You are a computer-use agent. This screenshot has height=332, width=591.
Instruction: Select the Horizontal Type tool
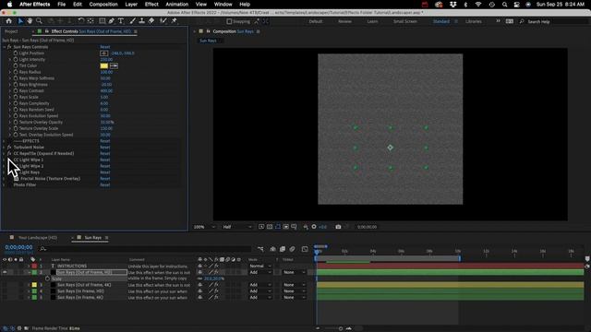pyautogui.click(x=121, y=21)
